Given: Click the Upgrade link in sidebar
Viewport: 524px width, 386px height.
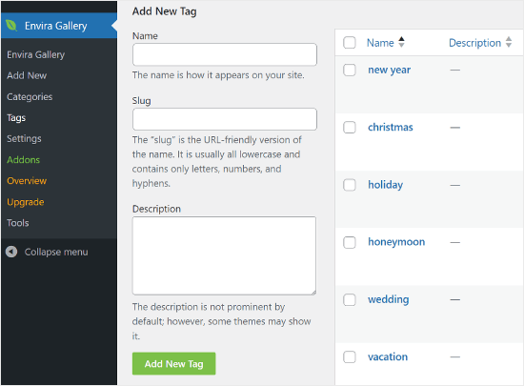Looking at the screenshot, I should (26, 202).
